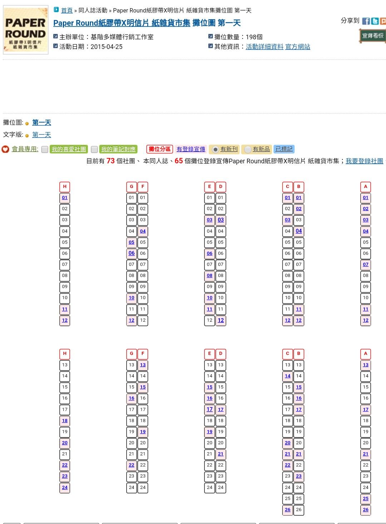Open 活動詳細資料 link

pyautogui.click(x=264, y=47)
